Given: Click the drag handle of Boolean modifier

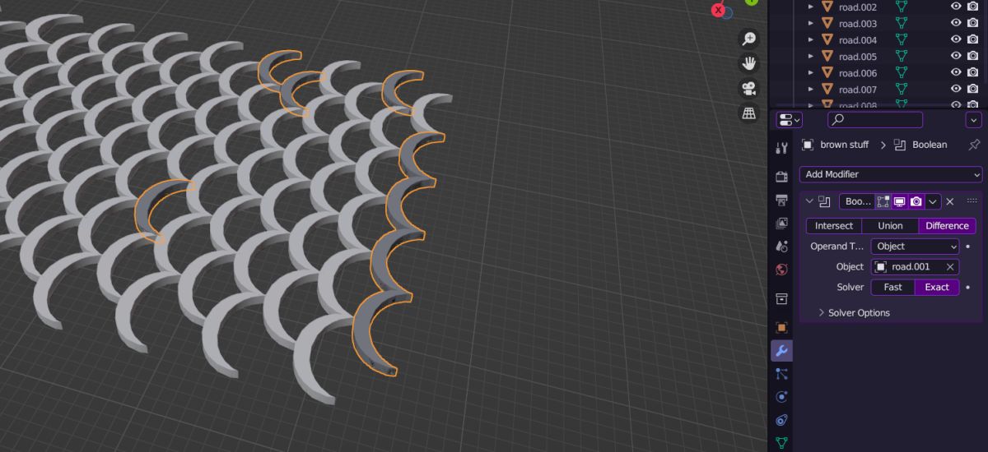Looking at the screenshot, I should 972,201.
